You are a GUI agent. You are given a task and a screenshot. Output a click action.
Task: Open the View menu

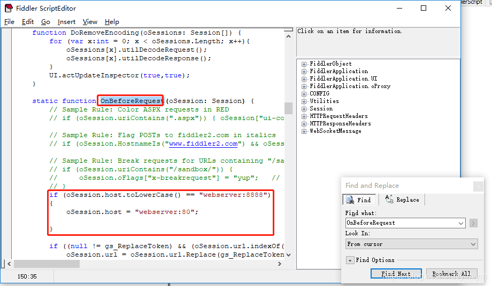pos(90,21)
